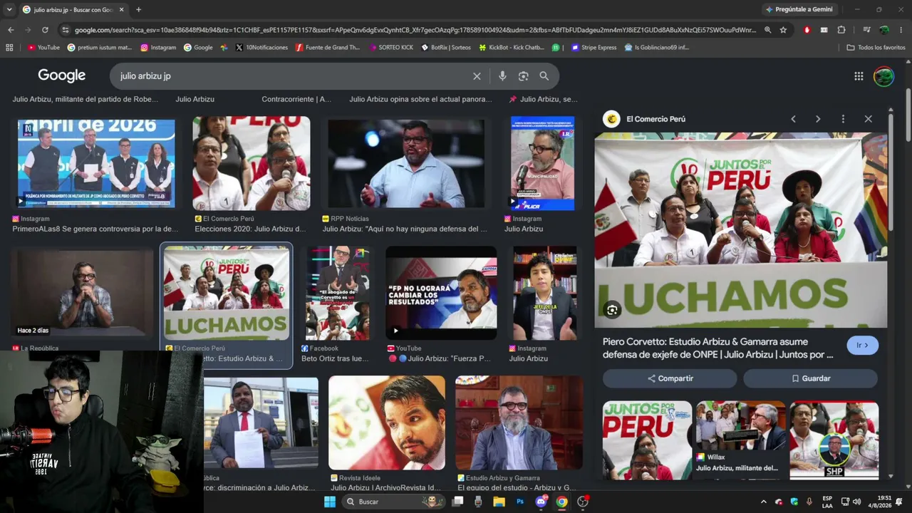Reload the page with the refresh icon
Viewport: 912px width, 513px height.
(x=45, y=30)
